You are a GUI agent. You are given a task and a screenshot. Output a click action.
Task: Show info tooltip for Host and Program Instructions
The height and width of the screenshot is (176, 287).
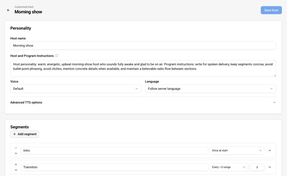(57, 56)
